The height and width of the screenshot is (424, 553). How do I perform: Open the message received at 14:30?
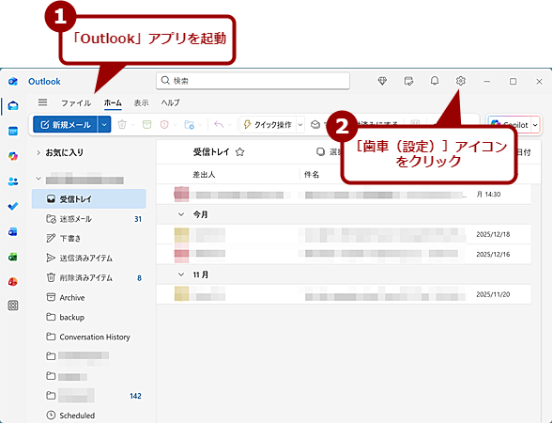tap(344, 195)
